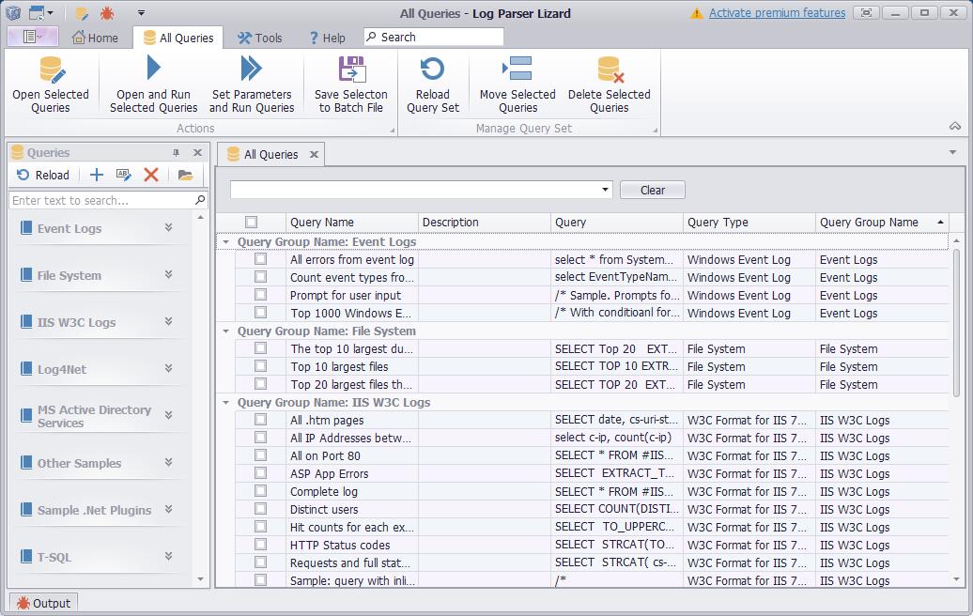Tick the 'Top 10 largest files' checkbox
This screenshot has height=616, width=973.
point(260,367)
